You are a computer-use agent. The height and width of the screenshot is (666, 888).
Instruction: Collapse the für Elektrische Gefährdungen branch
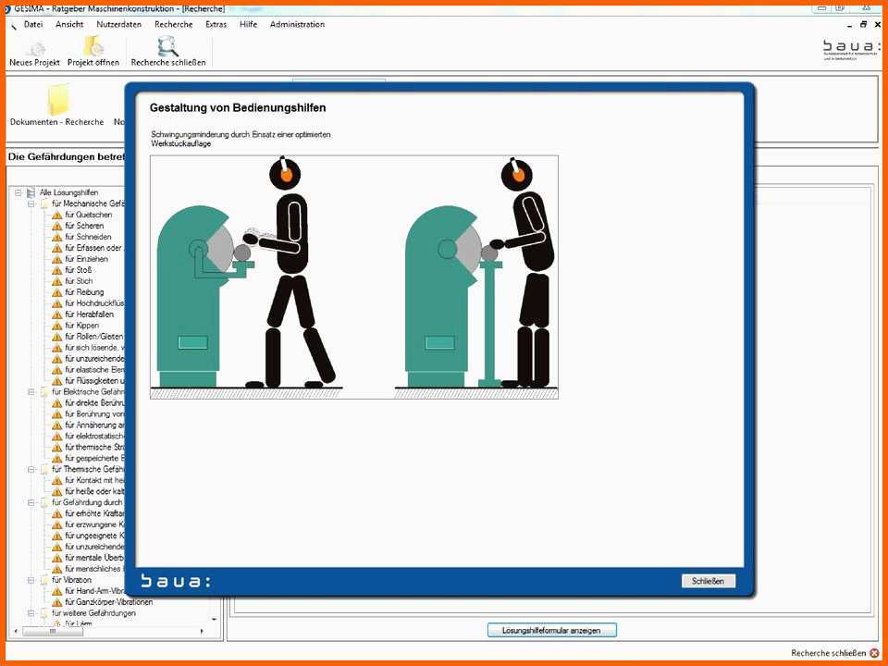[x=31, y=392]
